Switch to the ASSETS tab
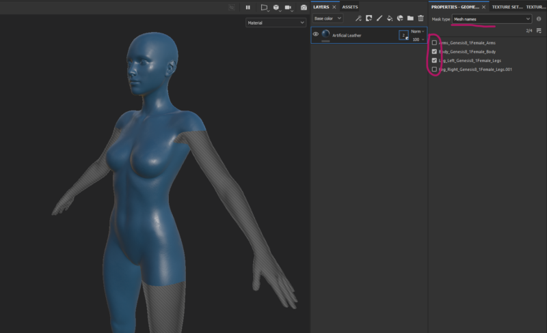 pos(350,7)
